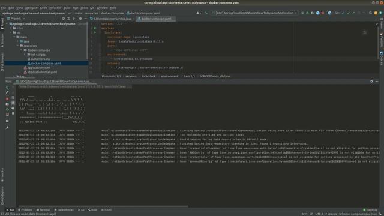Click the Debug bug icon in toolbar

308,13
